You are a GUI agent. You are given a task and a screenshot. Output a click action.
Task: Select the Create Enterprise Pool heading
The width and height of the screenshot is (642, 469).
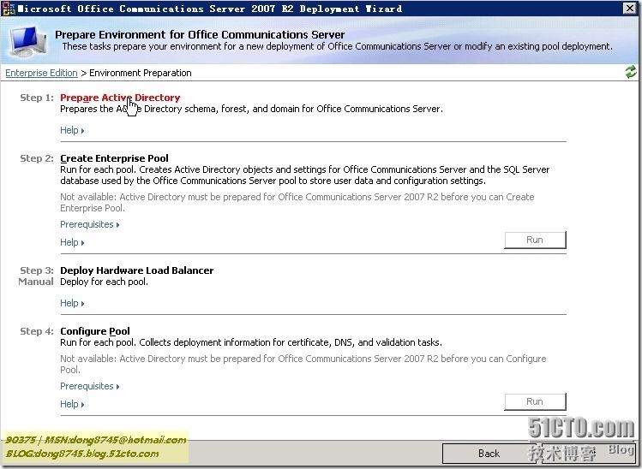pos(114,158)
